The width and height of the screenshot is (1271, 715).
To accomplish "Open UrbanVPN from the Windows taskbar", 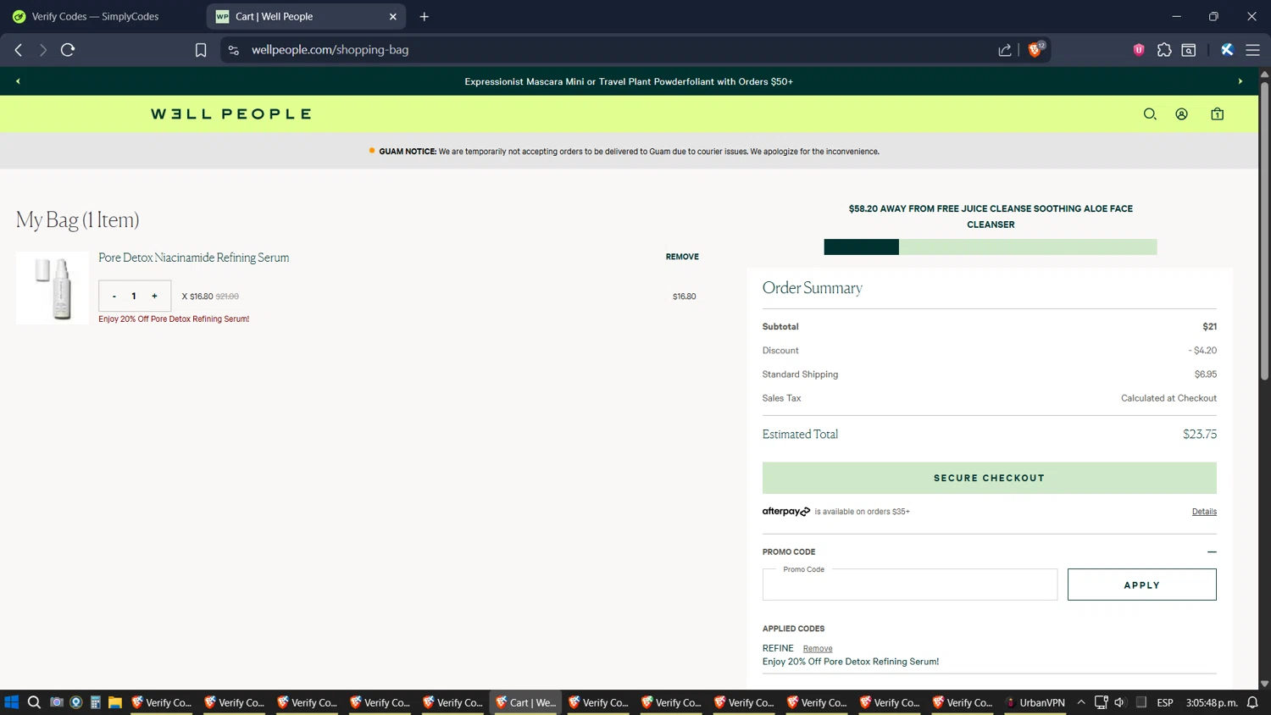I will point(1035,702).
